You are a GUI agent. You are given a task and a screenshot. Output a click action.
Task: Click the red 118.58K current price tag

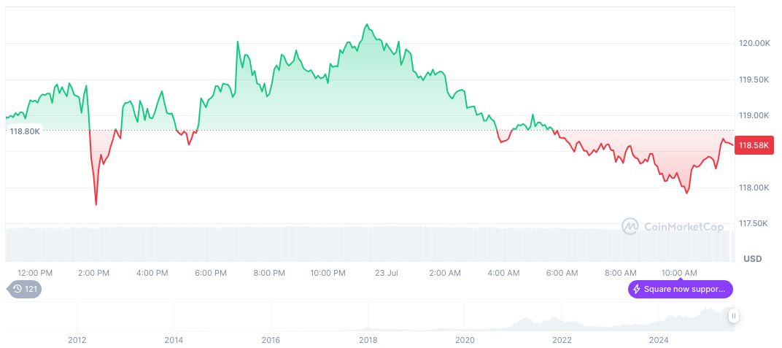[x=754, y=145]
